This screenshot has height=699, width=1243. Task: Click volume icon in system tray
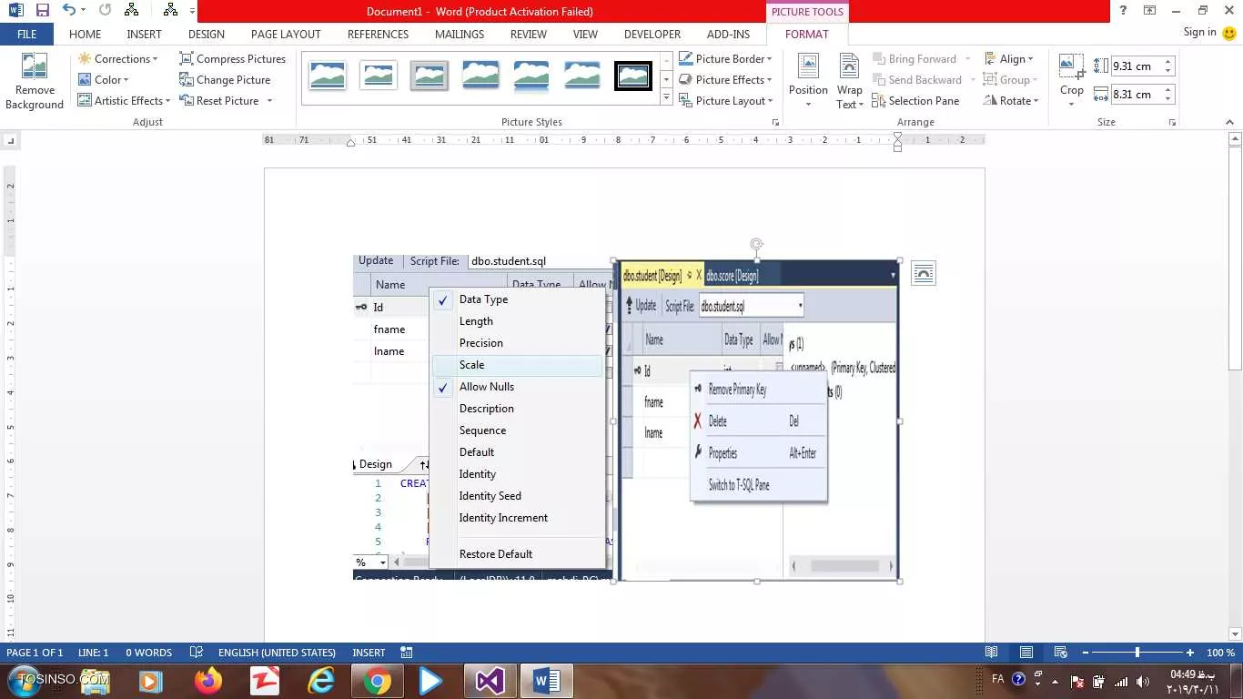tap(1143, 682)
